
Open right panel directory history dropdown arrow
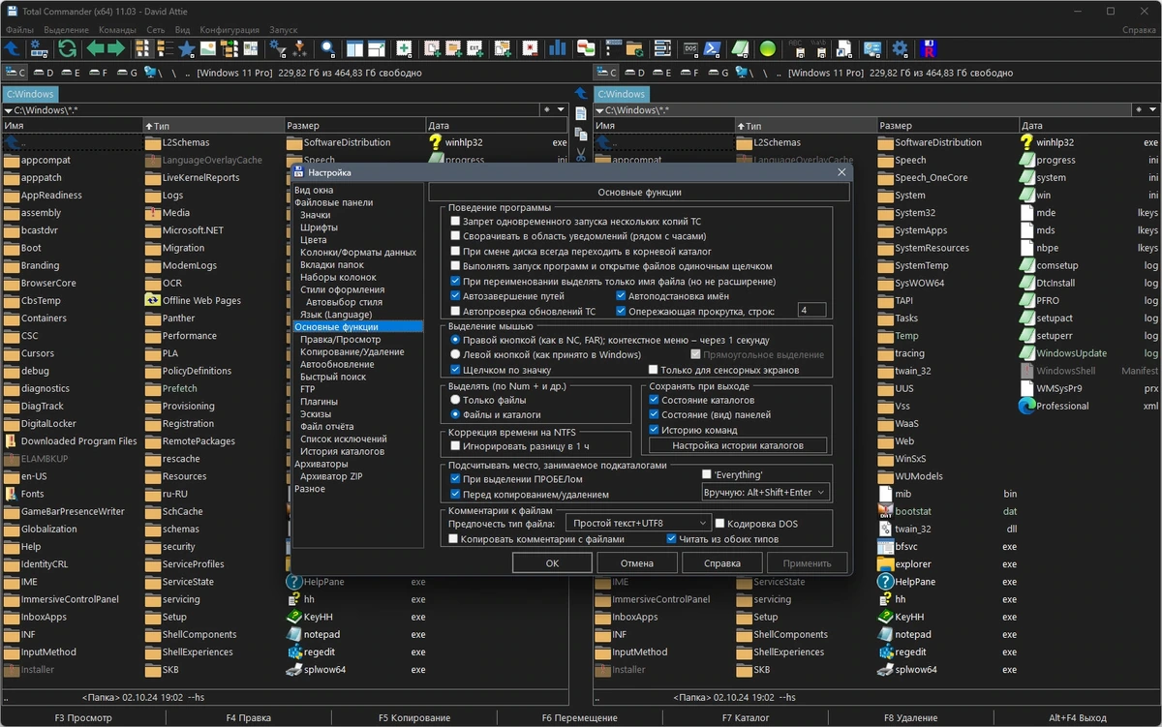point(1153,110)
